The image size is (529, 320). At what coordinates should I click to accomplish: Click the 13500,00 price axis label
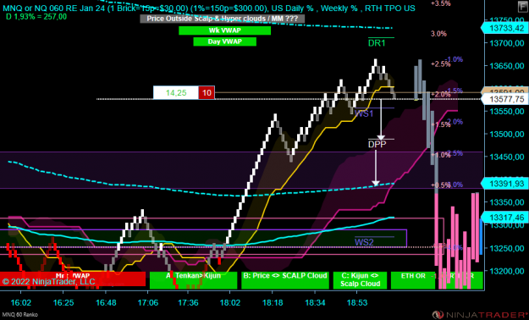pyautogui.click(x=507, y=135)
